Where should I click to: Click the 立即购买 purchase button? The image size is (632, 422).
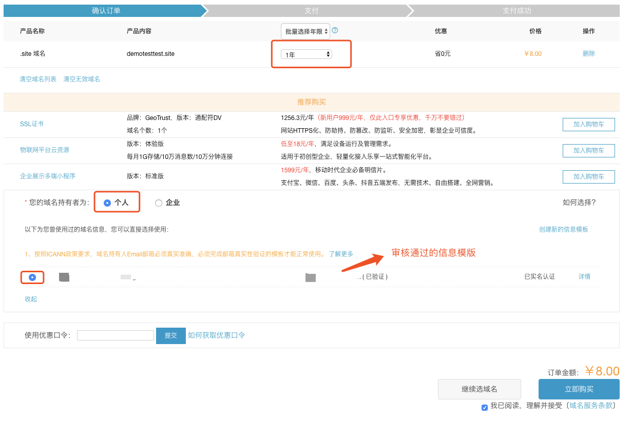tap(579, 389)
